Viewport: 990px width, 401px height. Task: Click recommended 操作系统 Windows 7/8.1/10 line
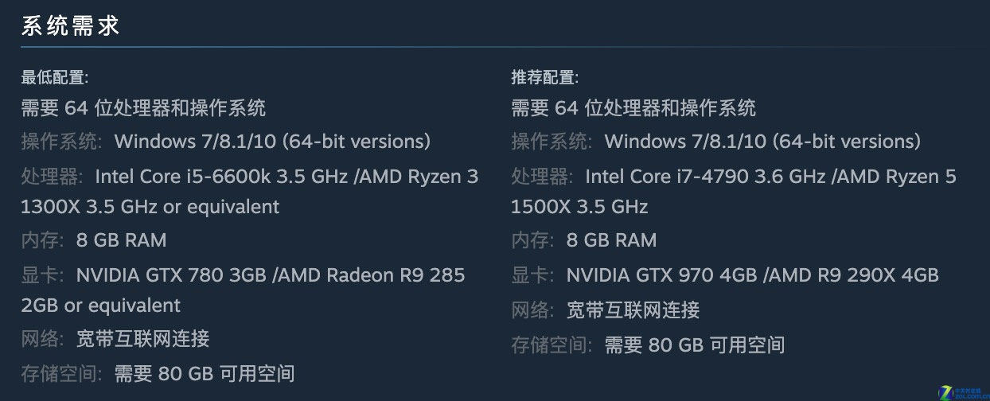click(x=716, y=142)
